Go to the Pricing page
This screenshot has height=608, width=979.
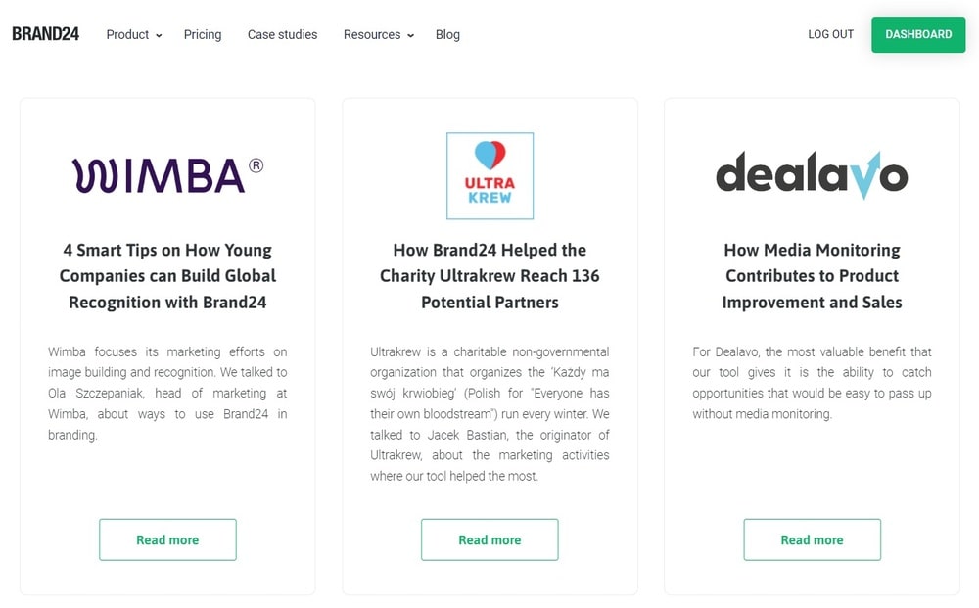pyautogui.click(x=203, y=34)
